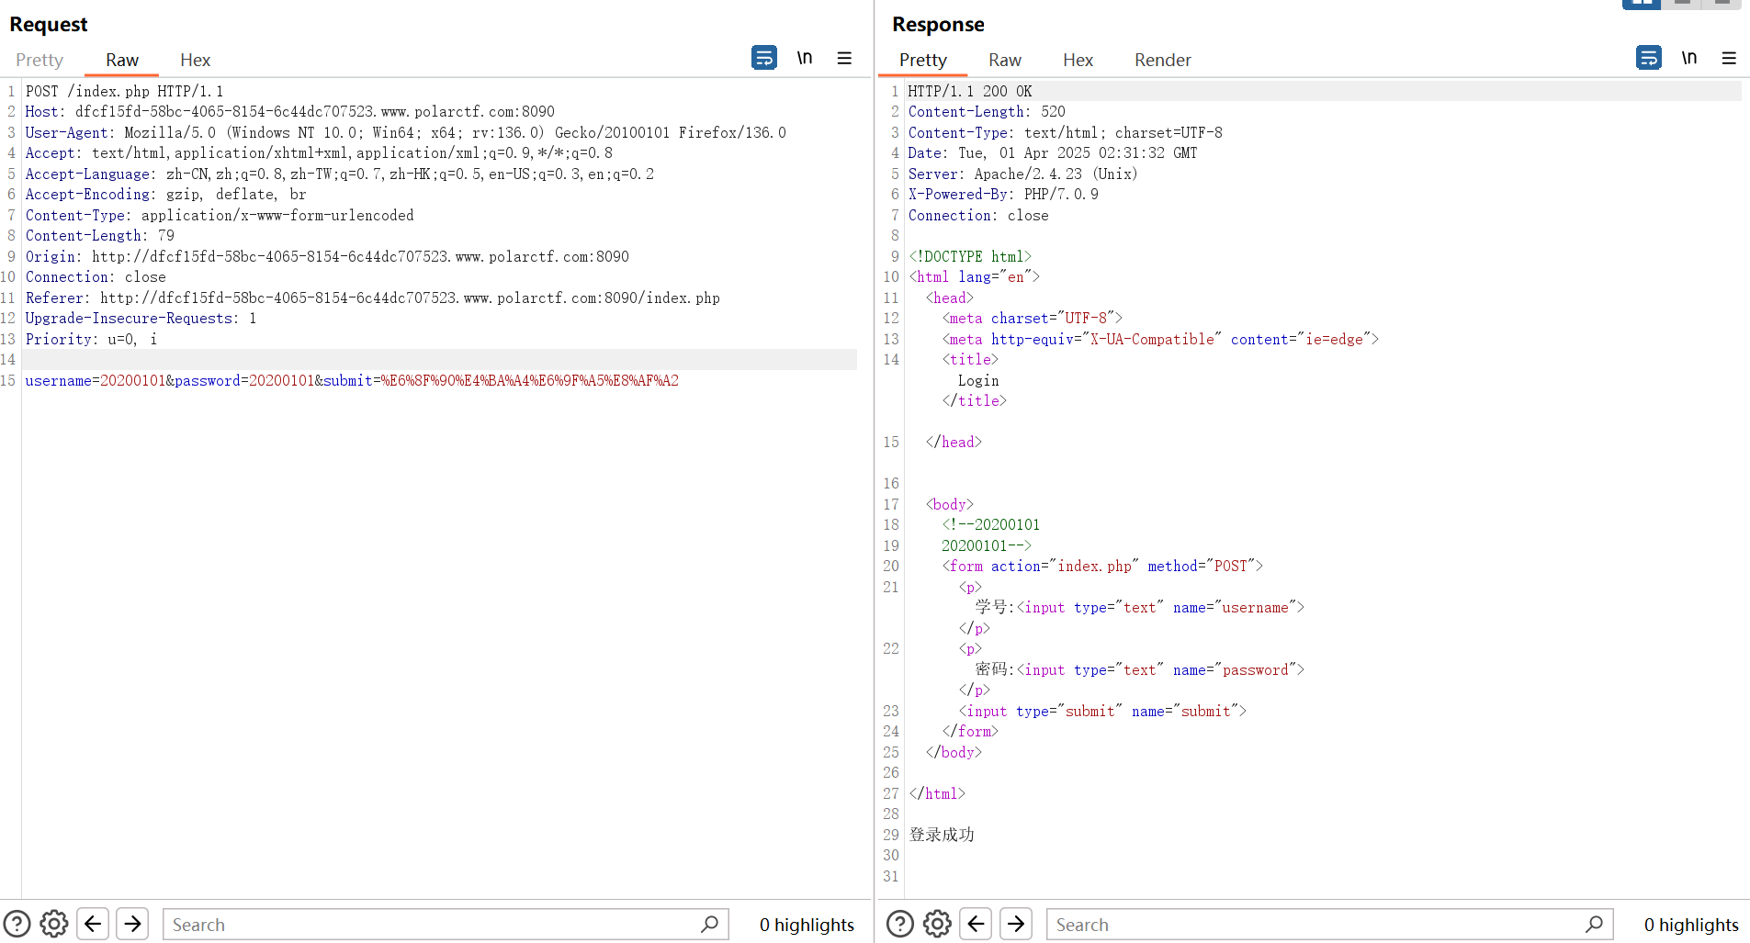The height and width of the screenshot is (943, 1750).
Task: Open search settings gear under Response pane
Action: pyautogui.click(x=937, y=924)
